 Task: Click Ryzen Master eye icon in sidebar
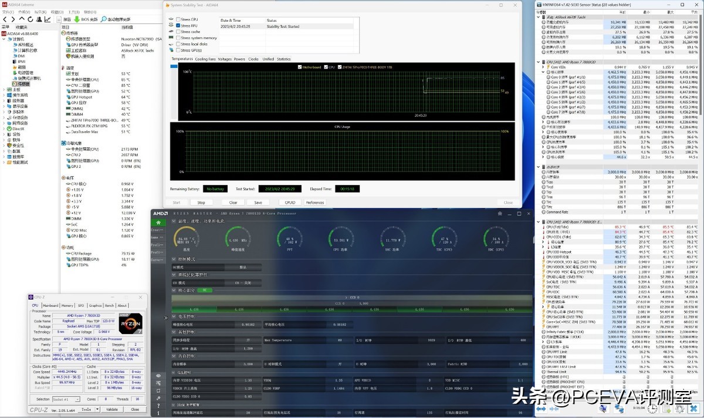click(158, 376)
